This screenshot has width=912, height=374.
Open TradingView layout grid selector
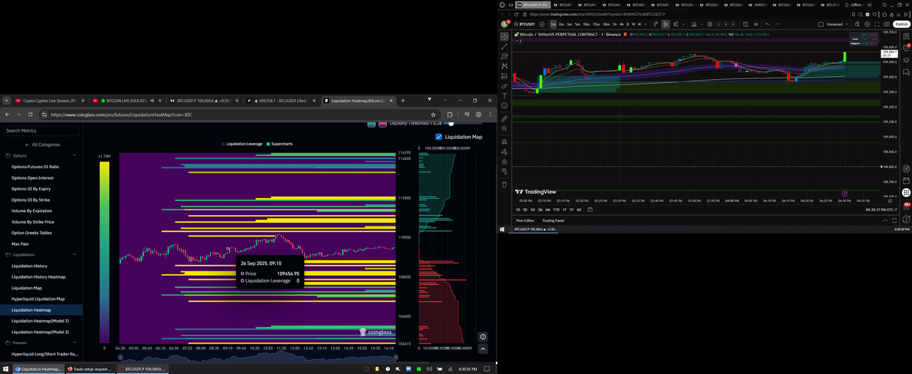(x=710, y=24)
